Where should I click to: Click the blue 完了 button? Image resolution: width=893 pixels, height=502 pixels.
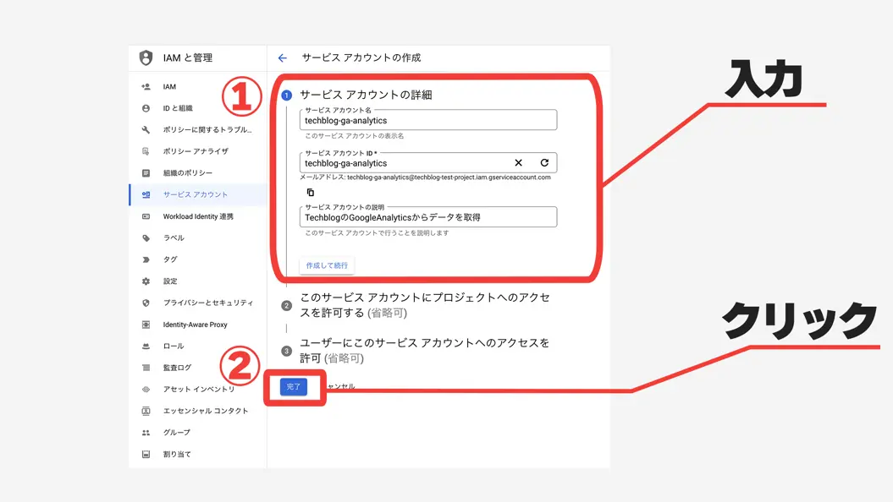click(294, 386)
